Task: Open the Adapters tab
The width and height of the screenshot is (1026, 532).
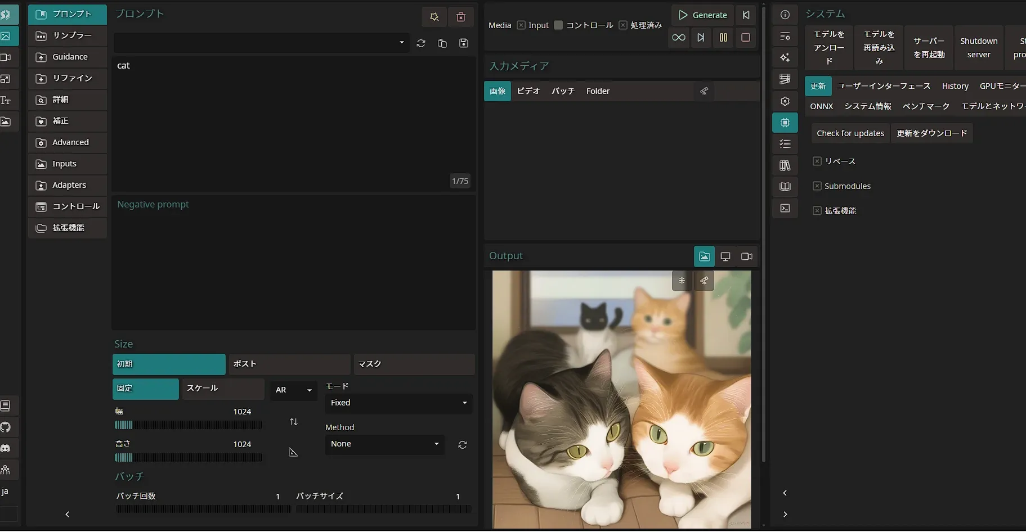Action: pos(68,185)
